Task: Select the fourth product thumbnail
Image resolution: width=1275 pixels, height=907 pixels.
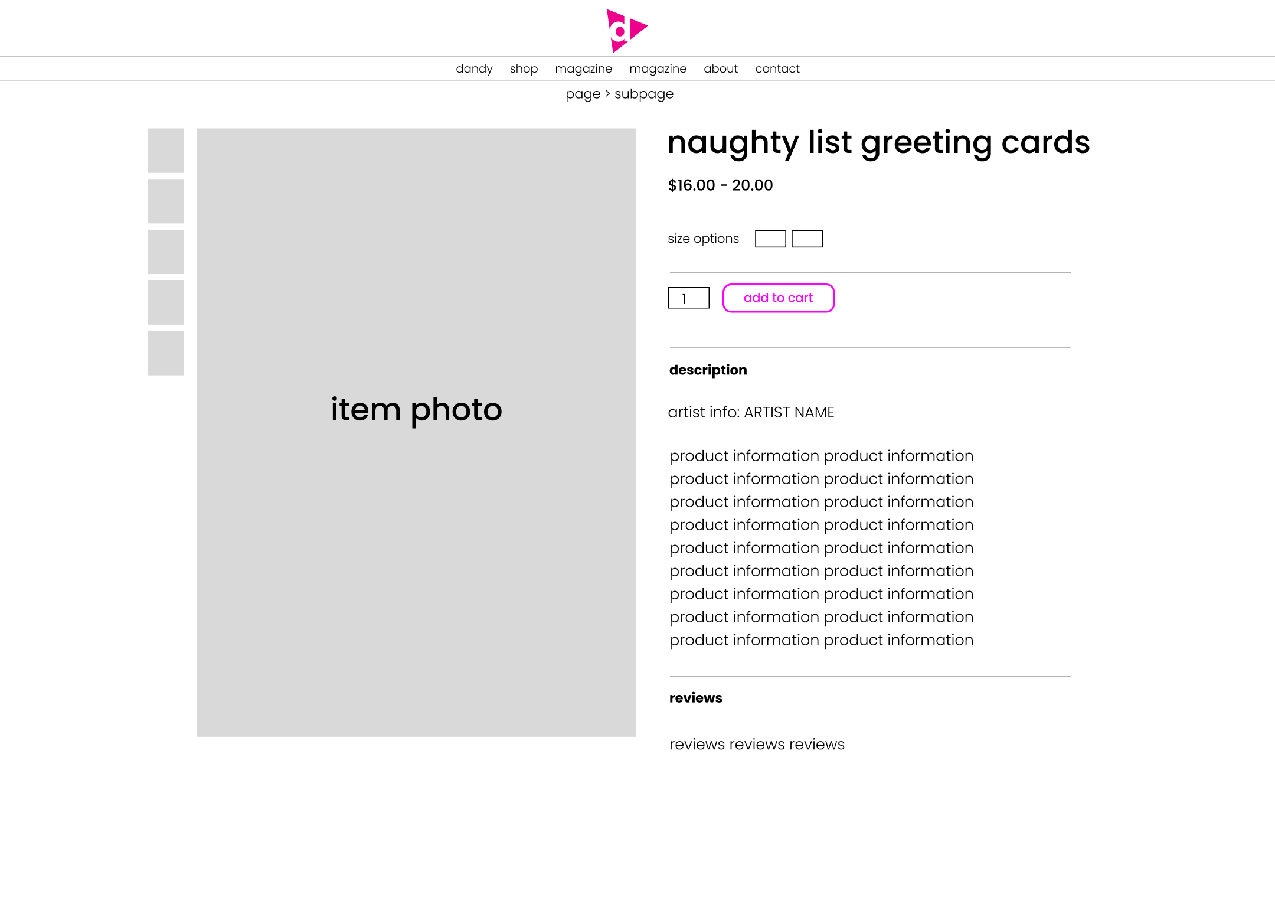Action: pos(165,302)
